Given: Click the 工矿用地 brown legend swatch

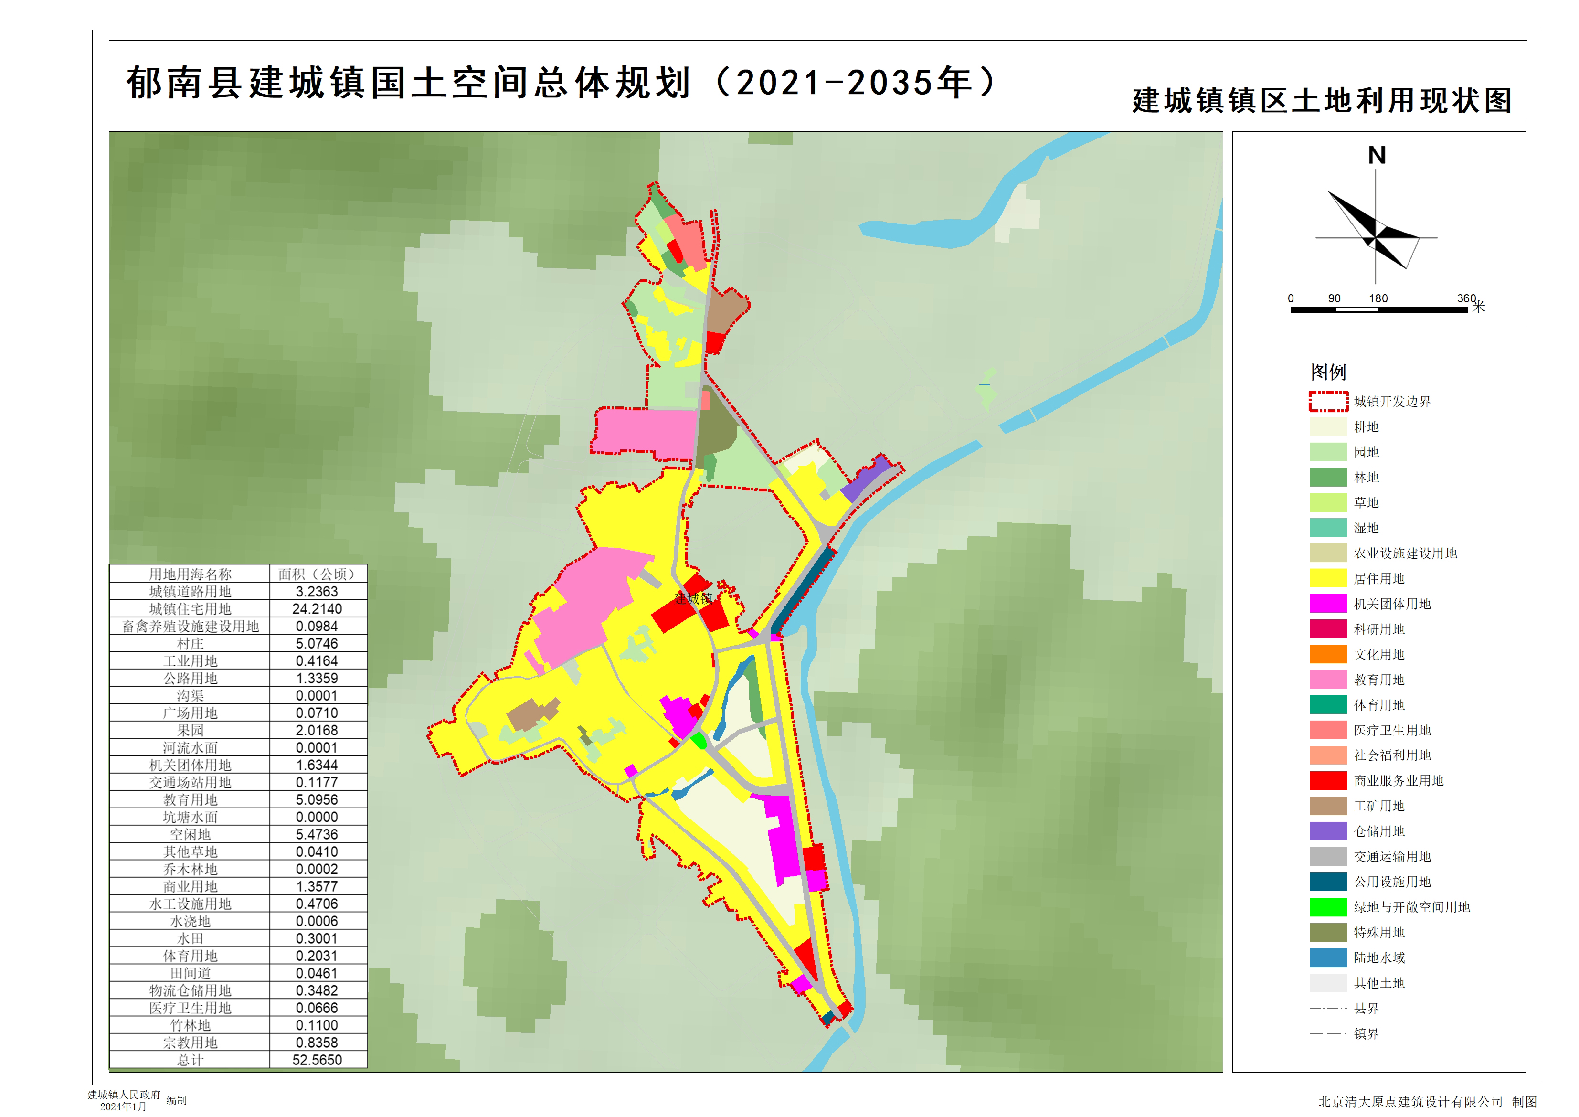Looking at the screenshot, I should [1328, 806].
